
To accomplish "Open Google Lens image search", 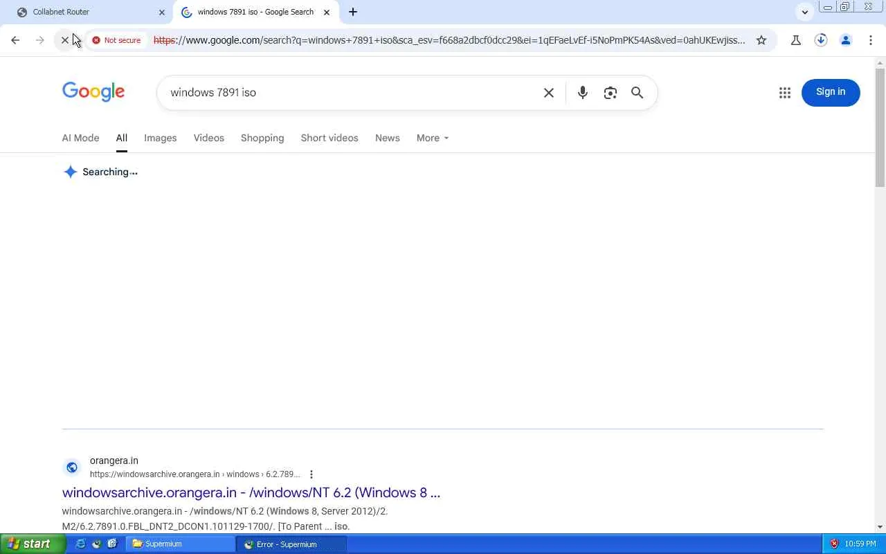I will (x=610, y=93).
